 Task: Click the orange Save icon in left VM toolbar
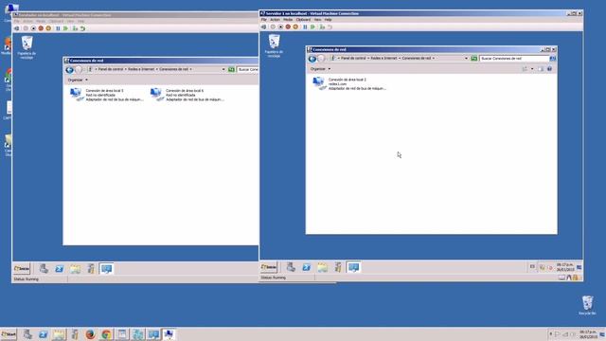click(48, 28)
